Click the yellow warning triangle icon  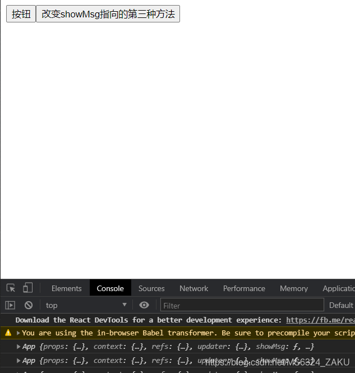click(8, 333)
